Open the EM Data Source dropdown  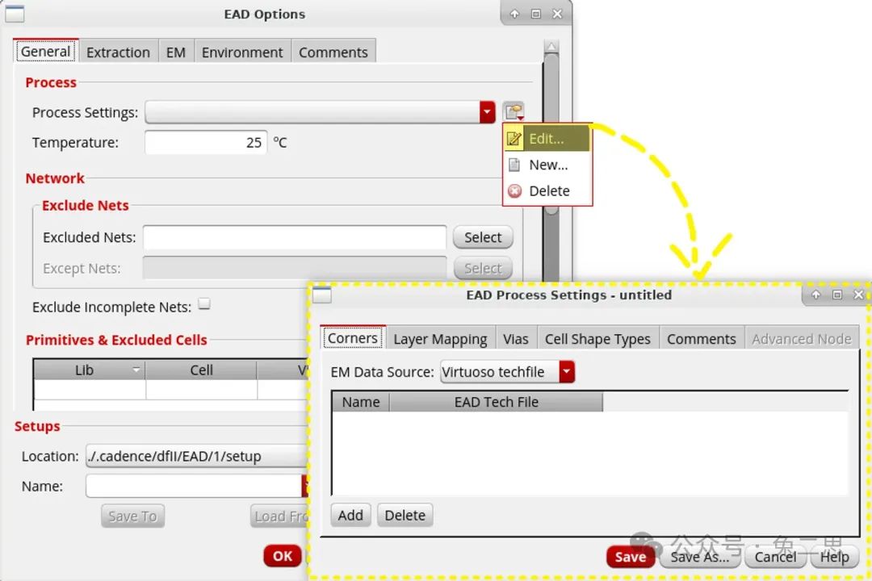(x=567, y=372)
